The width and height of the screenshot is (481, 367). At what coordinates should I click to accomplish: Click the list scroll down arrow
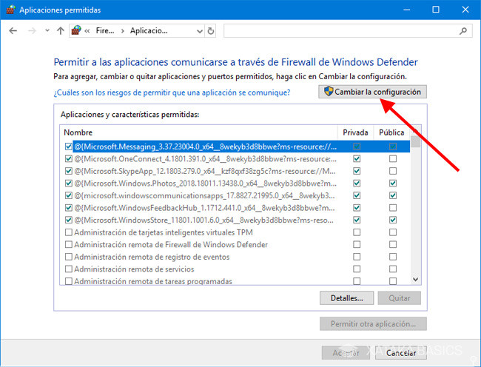[416, 279]
